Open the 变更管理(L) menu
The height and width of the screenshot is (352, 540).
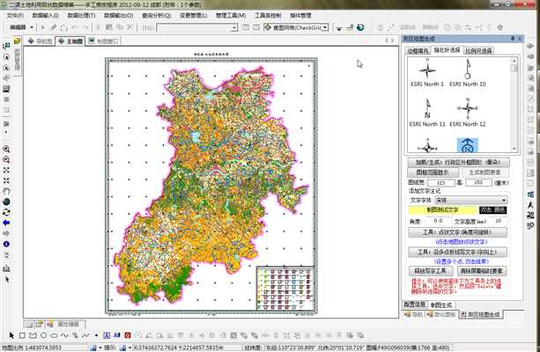coord(193,16)
